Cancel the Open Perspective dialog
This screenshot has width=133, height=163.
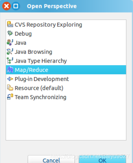51,160
